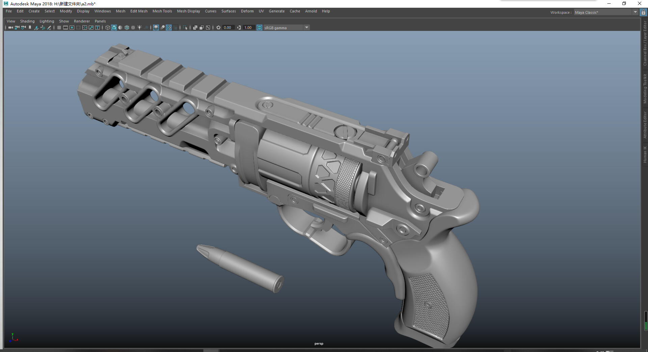This screenshot has width=648, height=352.
Task: Click the persp camera label in viewport
Action: tap(318, 344)
